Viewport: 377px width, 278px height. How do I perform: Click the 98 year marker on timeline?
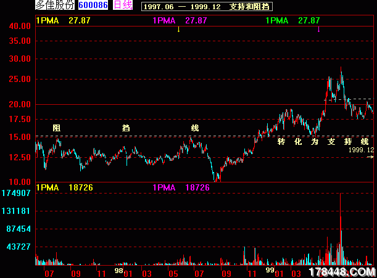118,270
